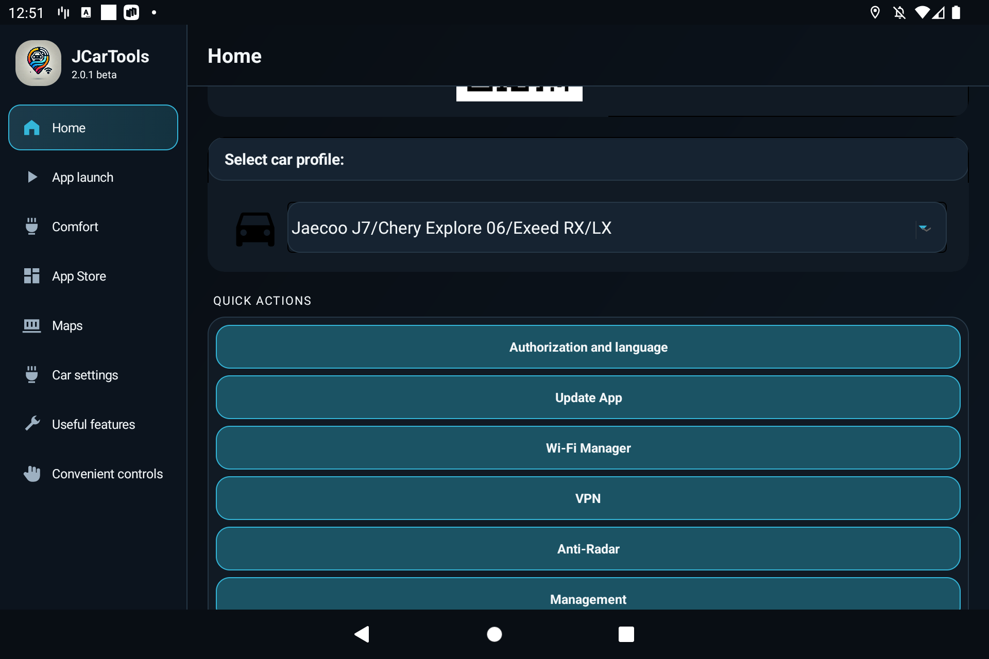Click the Maps icon in sidebar
989x659 pixels.
pyautogui.click(x=32, y=325)
